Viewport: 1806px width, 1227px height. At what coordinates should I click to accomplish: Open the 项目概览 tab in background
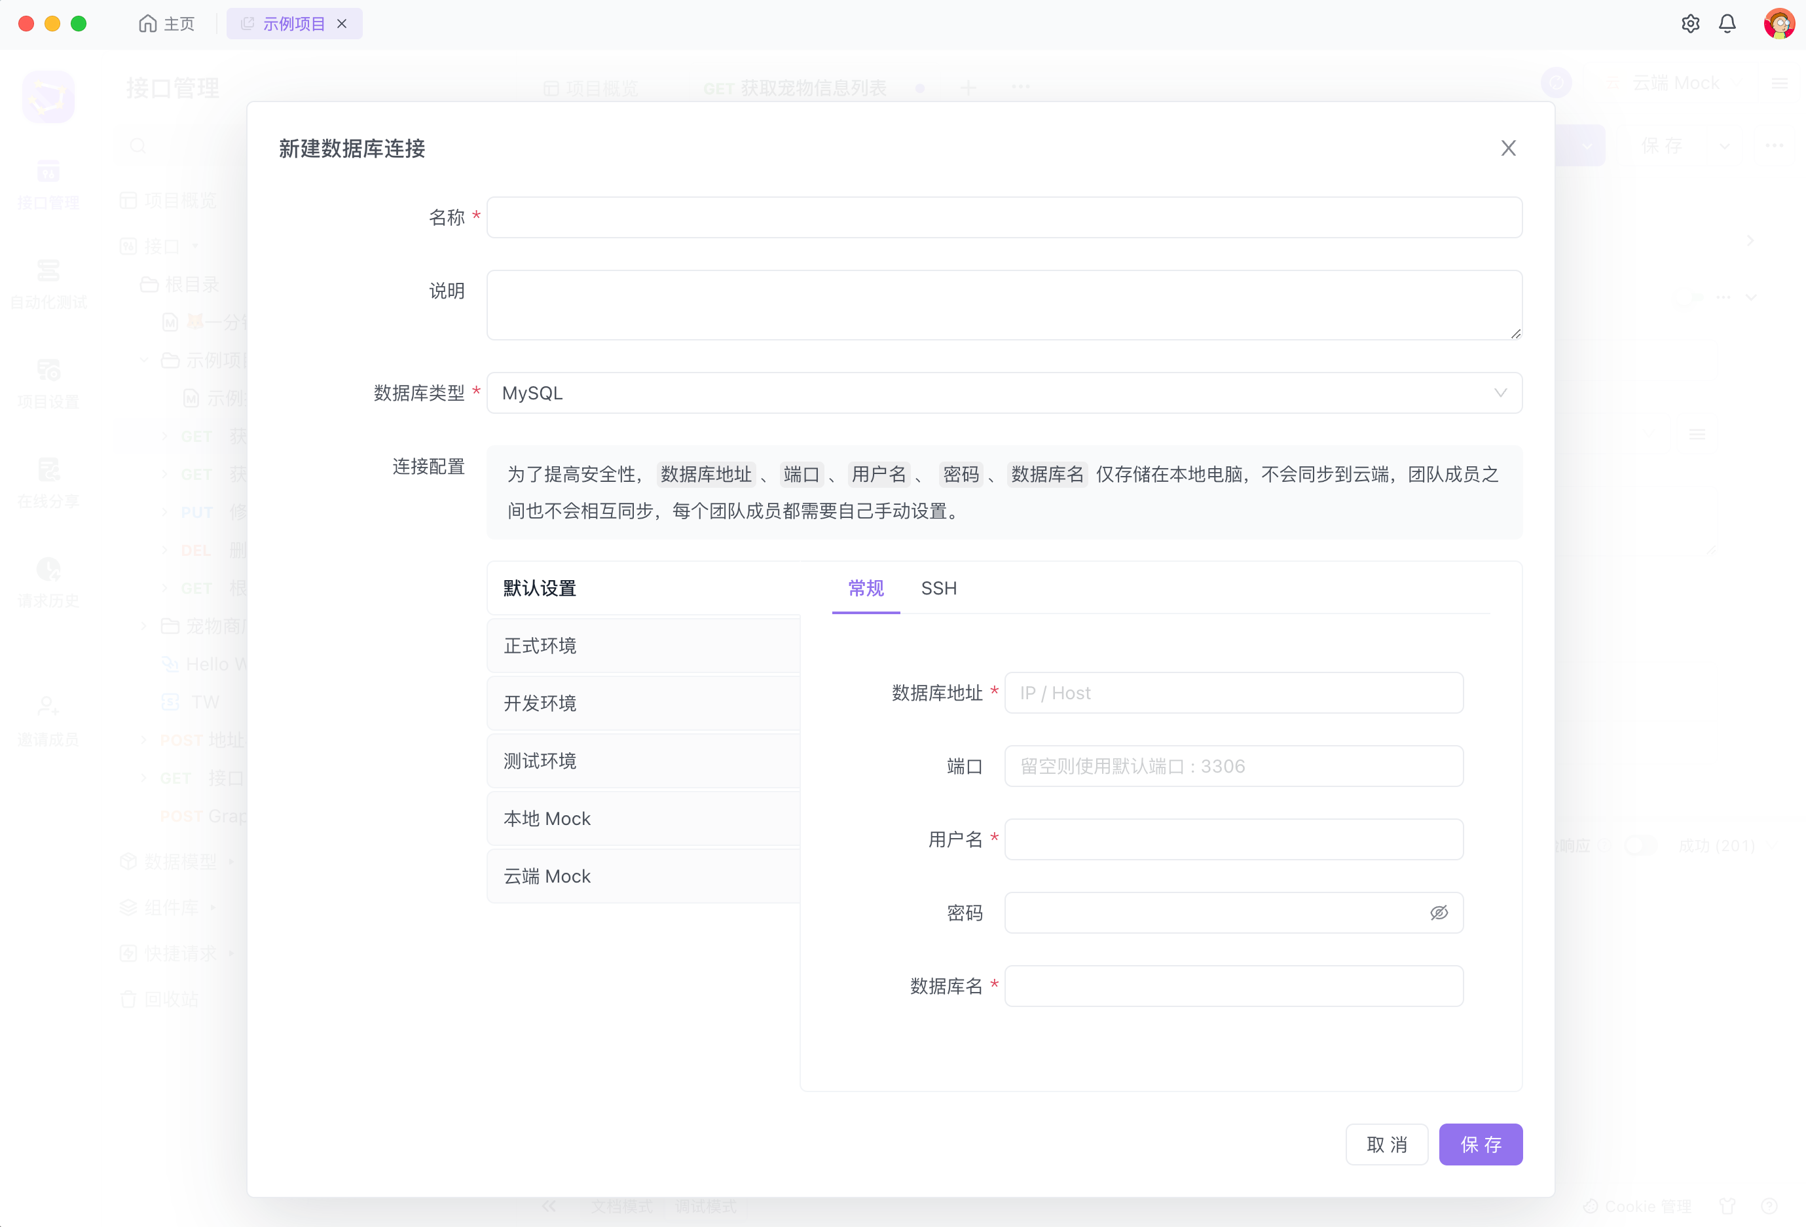[x=591, y=88]
